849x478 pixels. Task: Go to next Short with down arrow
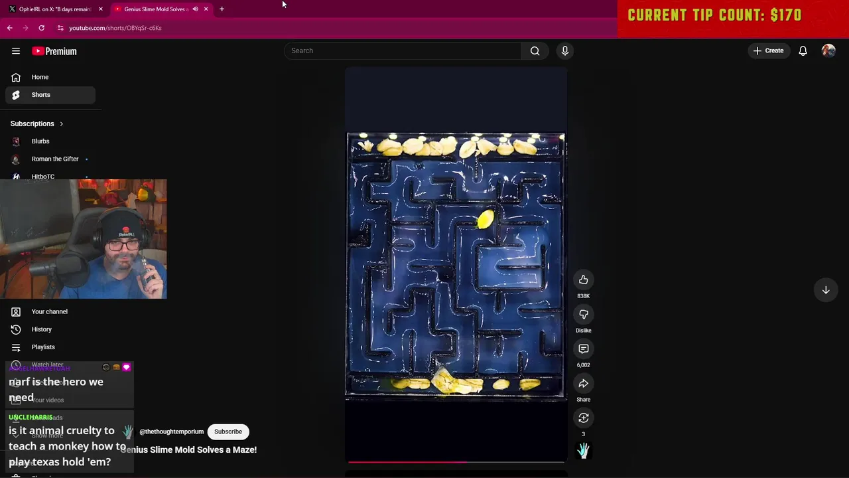(x=826, y=290)
